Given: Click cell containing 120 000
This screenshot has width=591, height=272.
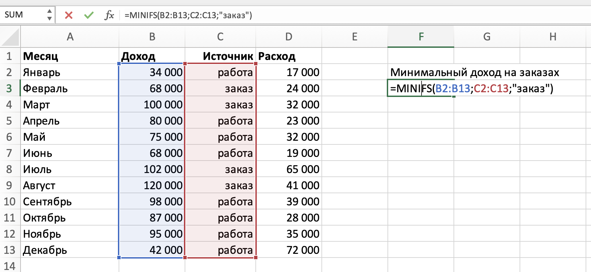Looking at the screenshot, I should pos(152,185).
